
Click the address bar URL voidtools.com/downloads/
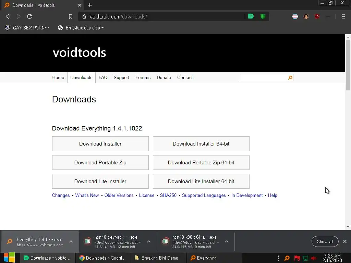tap(118, 16)
